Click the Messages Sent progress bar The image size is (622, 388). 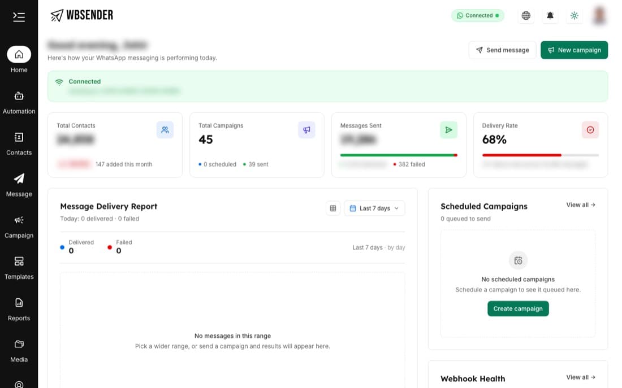pyautogui.click(x=399, y=155)
